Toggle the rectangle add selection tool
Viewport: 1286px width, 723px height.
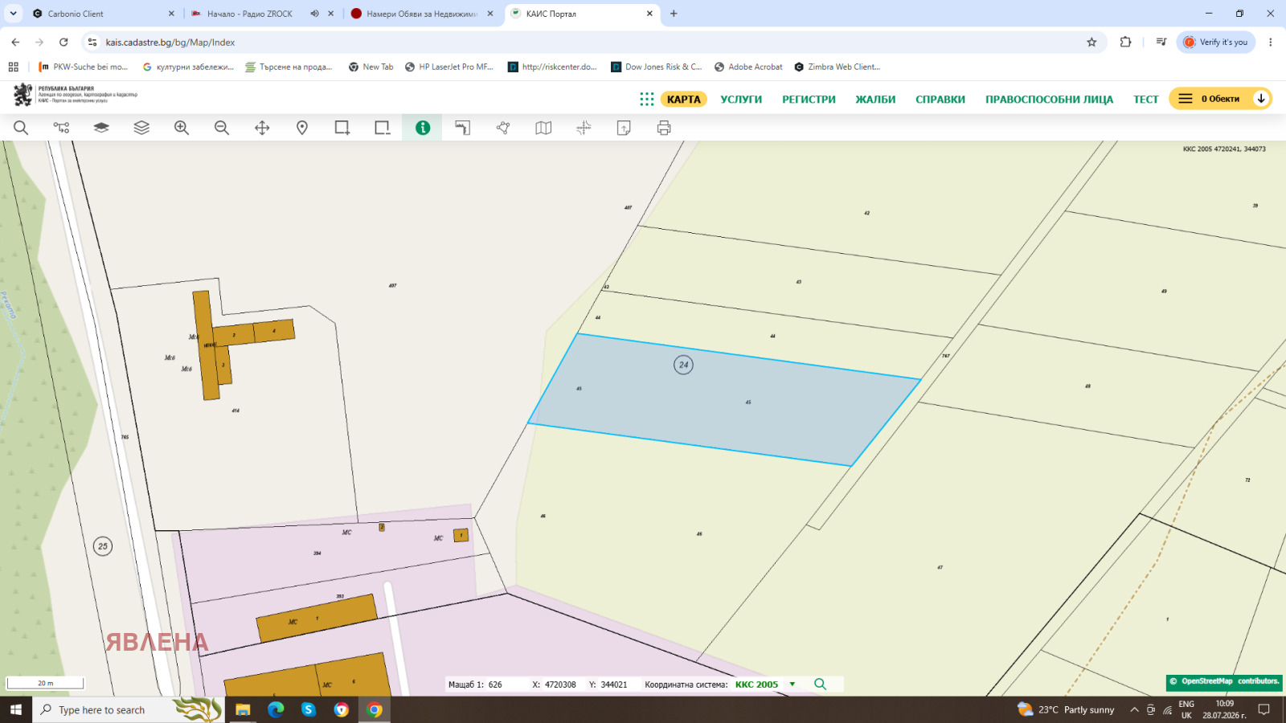[x=342, y=128]
